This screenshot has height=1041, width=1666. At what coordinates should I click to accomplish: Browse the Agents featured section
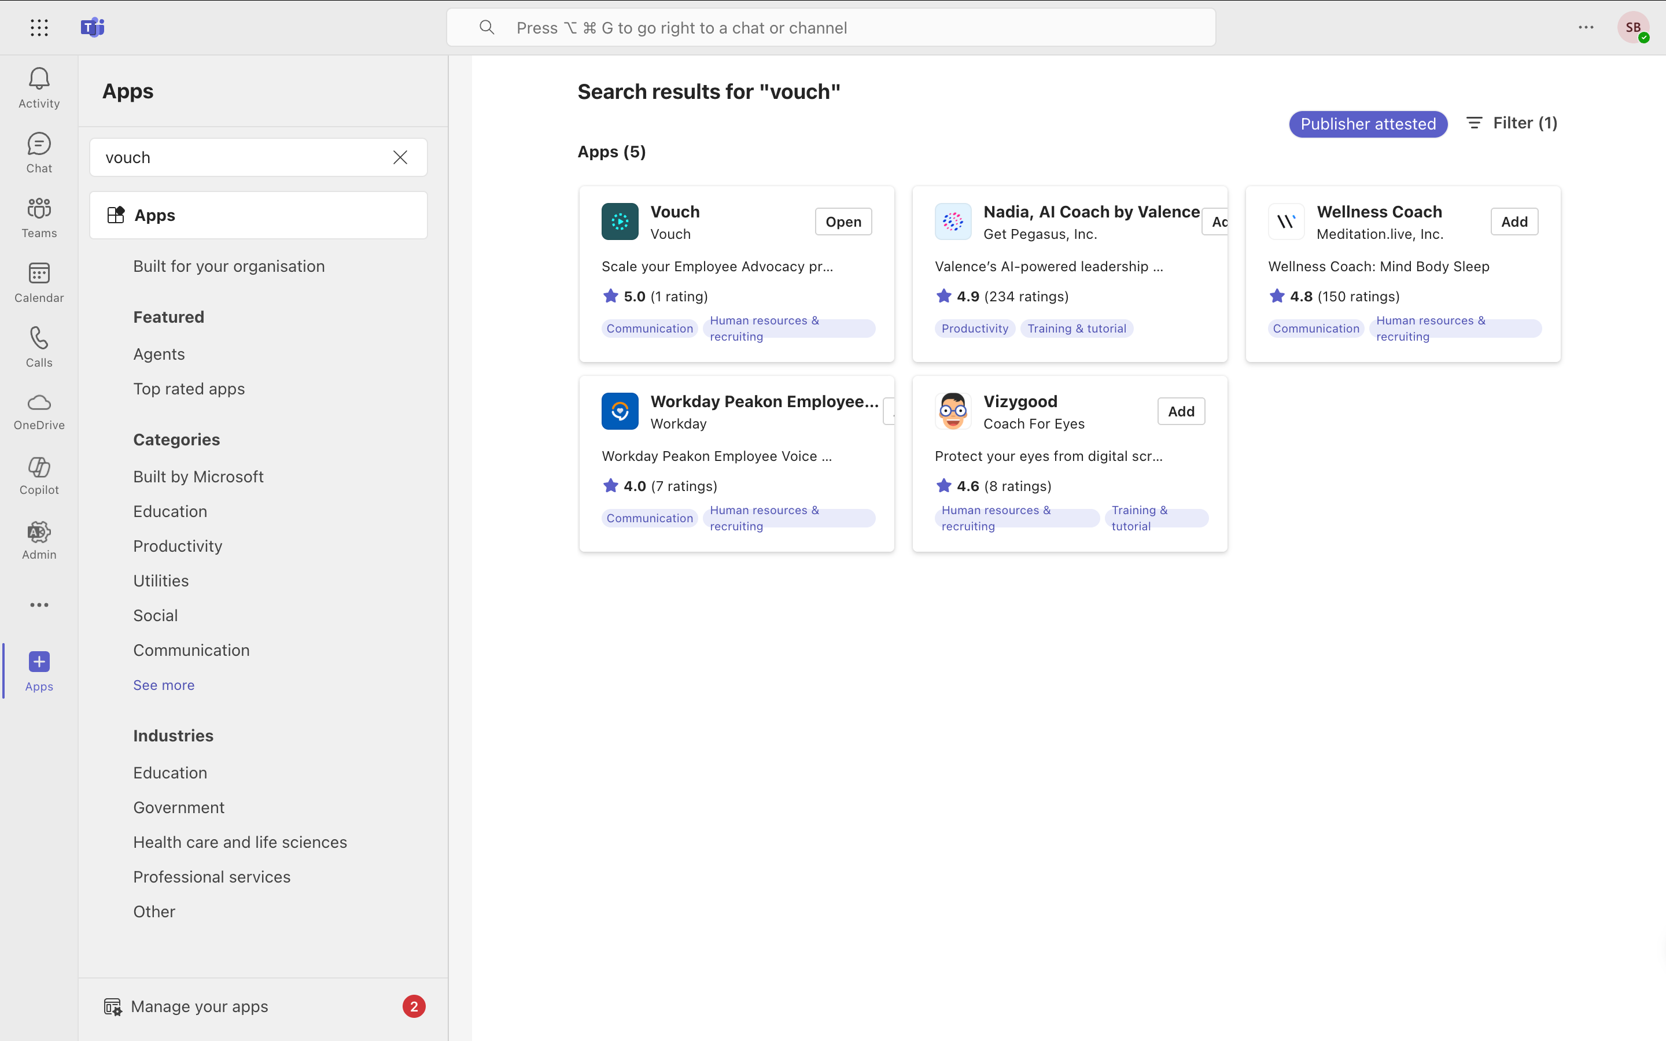click(x=159, y=354)
